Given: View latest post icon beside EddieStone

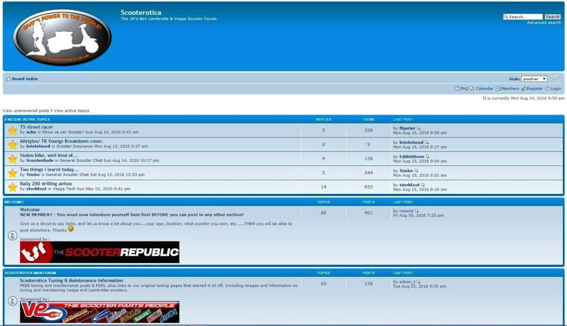Looking at the screenshot, I should [427, 157].
